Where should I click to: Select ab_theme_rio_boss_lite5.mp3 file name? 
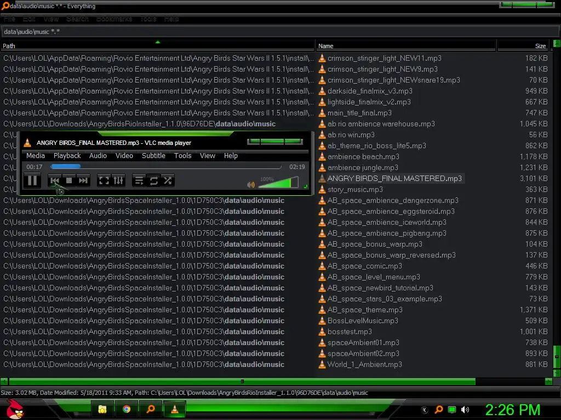coord(377,145)
